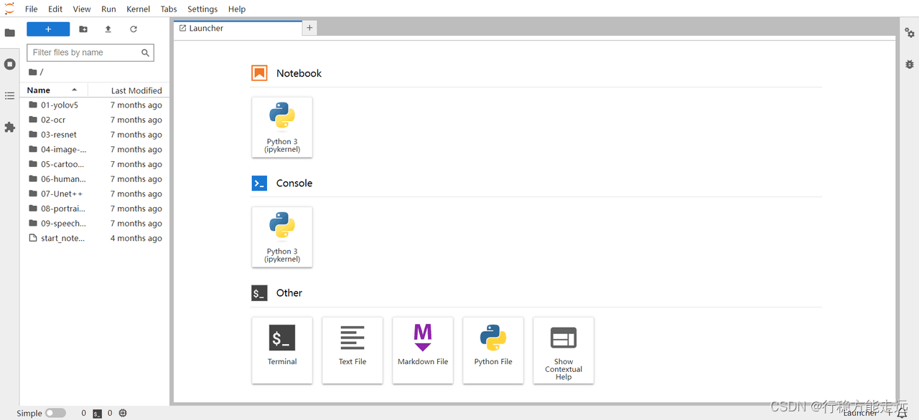Launch Terminal from the Other section
Viewport: 919px width, 420px height.
(282, 350)
